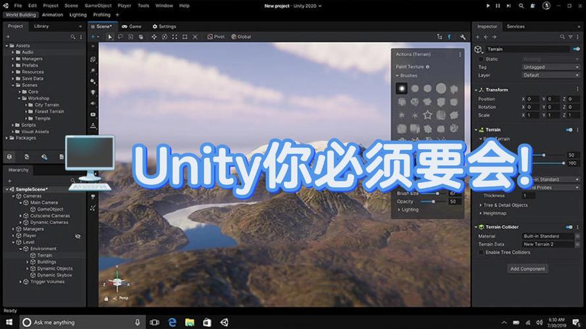The width and height of the screenshot is (586, 329).
Task: Toggle Pivot handle position
Action: 216,37
